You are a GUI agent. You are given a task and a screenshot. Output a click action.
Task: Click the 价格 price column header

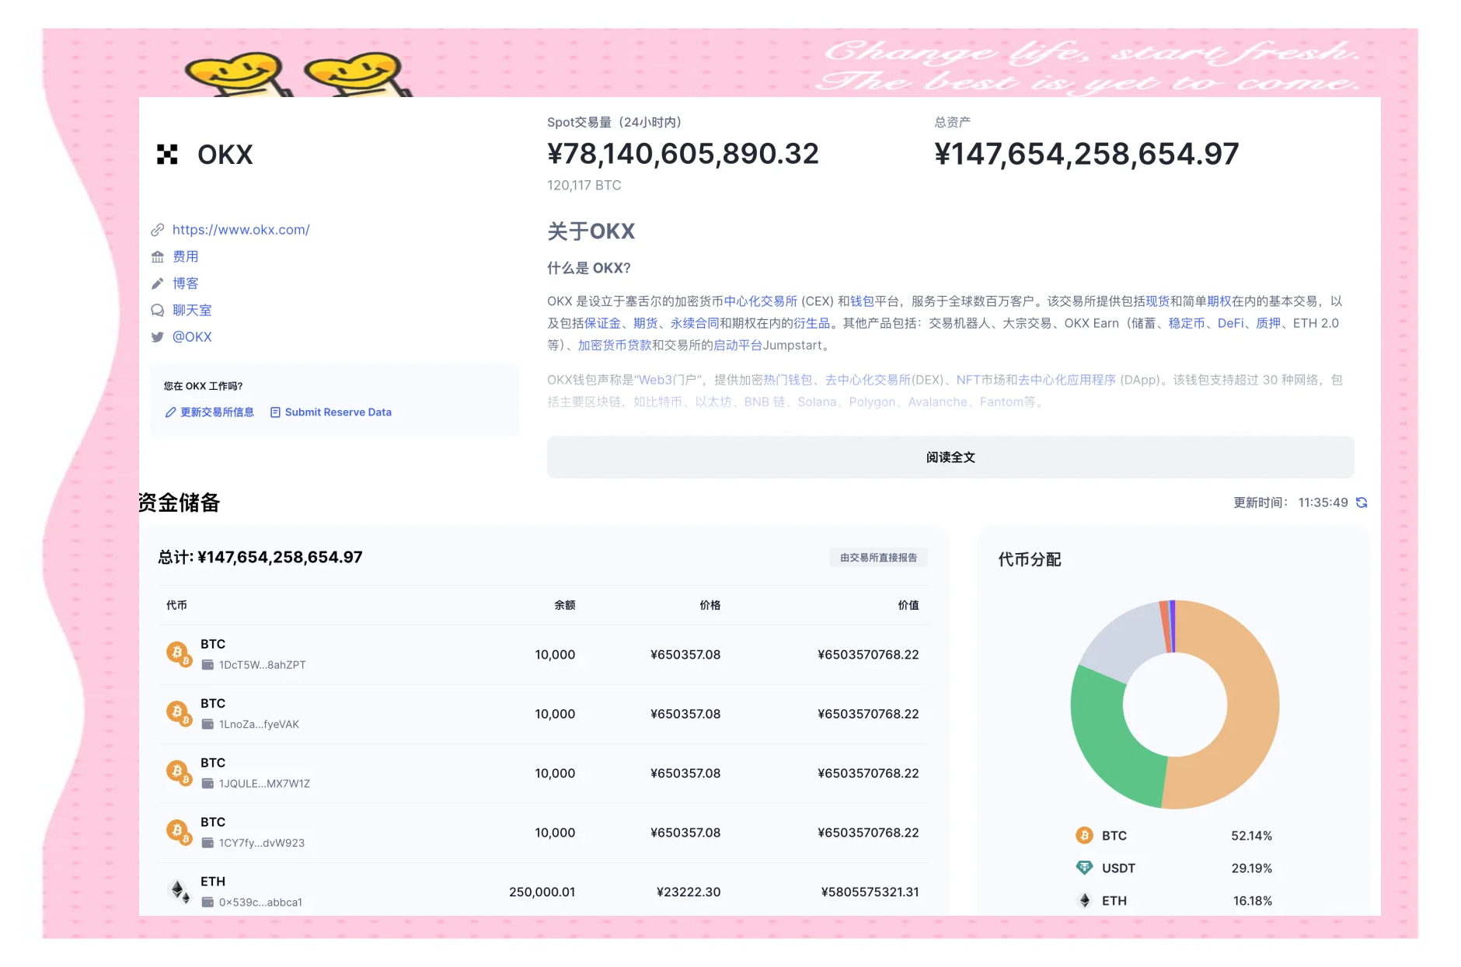tap(710, 605)
